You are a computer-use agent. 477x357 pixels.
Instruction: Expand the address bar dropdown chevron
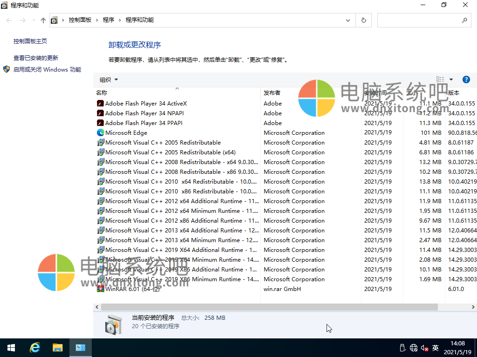(348, 20)
